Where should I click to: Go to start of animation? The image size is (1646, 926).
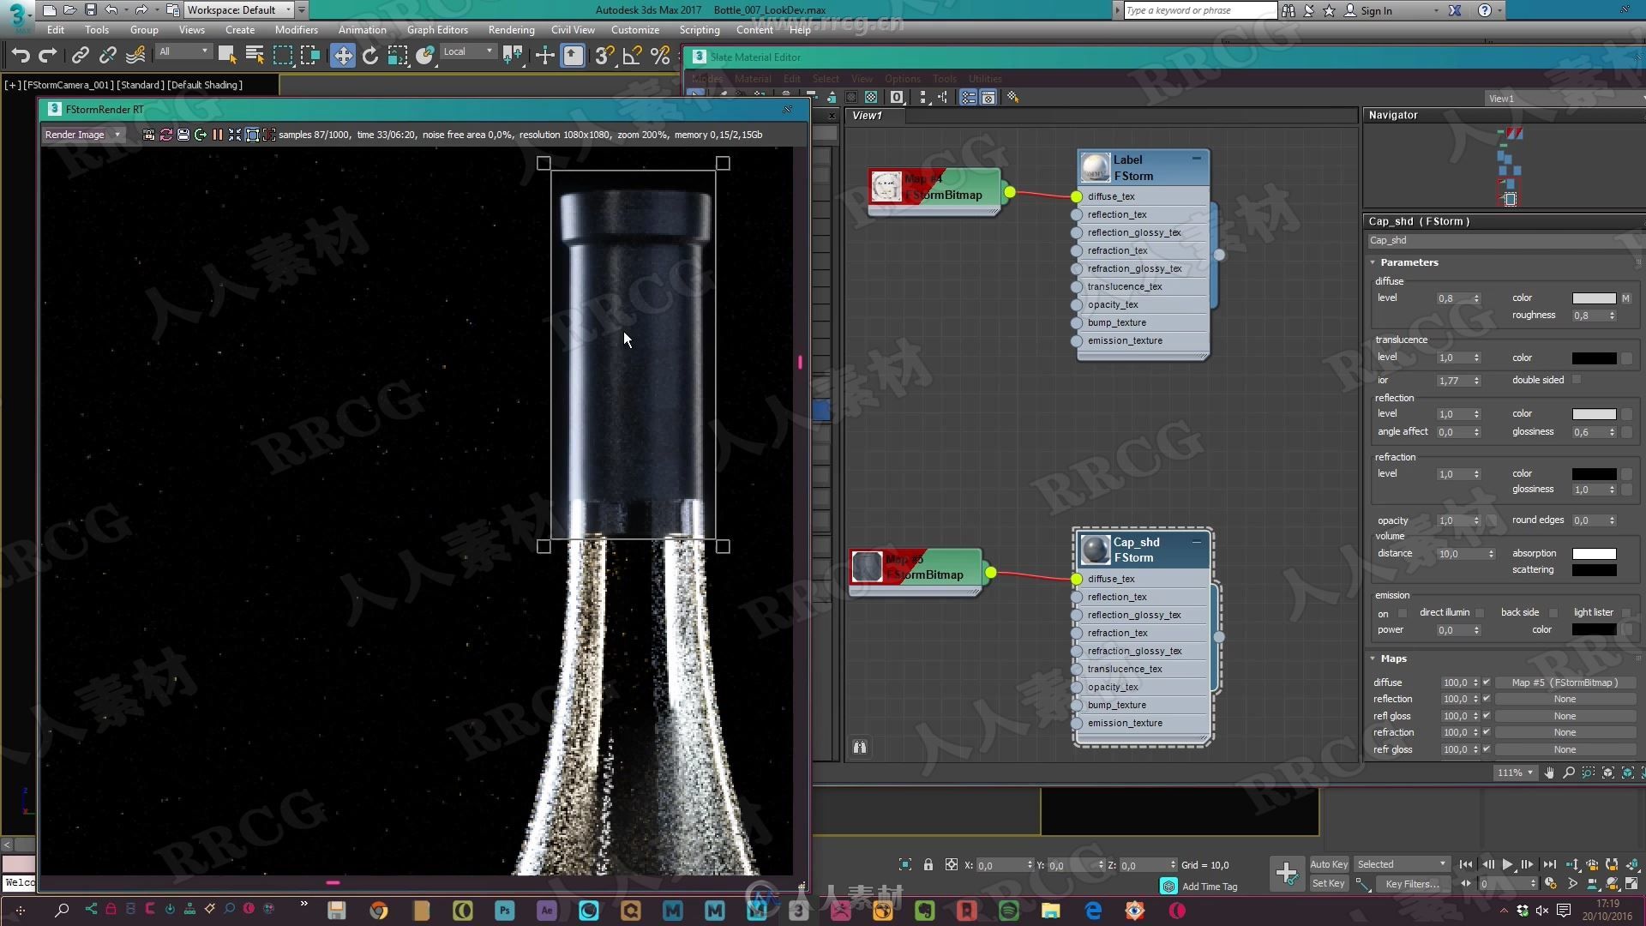pos(1467,864)
